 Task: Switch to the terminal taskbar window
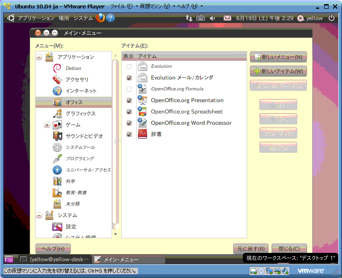pos(54,260)
